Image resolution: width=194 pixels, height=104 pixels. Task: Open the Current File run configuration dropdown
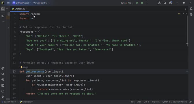(x=127, y=3)
